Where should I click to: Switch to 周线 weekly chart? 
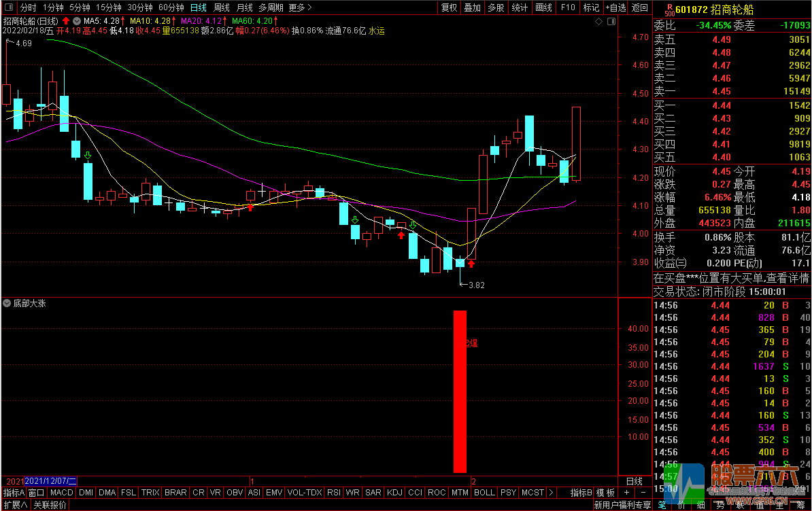[222, 7]
